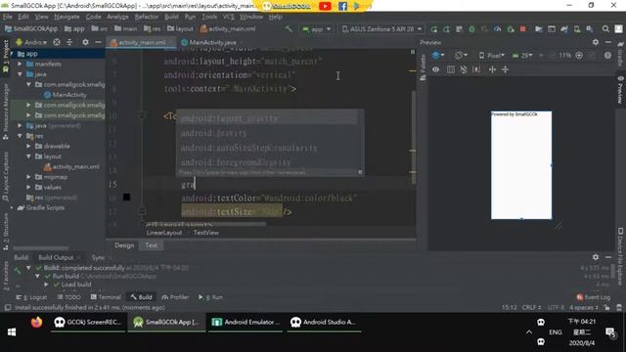Click the phone layout preview thumbnail
626x352 pixels.
[x=521, y=165]
